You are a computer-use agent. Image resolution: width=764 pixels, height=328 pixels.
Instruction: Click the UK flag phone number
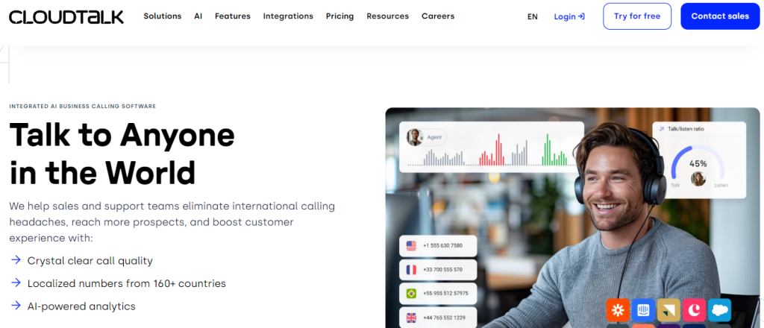(438, 318)
